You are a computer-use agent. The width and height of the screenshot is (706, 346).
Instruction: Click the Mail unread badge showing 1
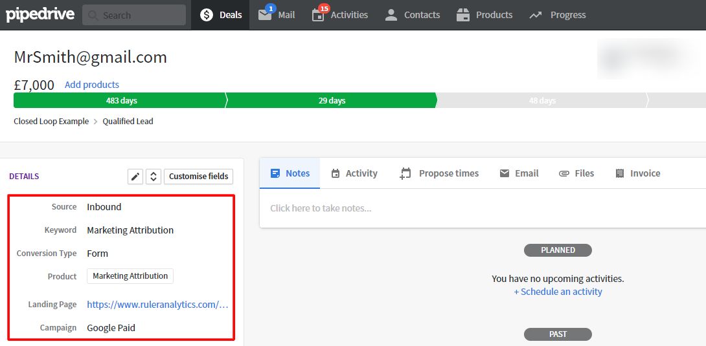271,8
